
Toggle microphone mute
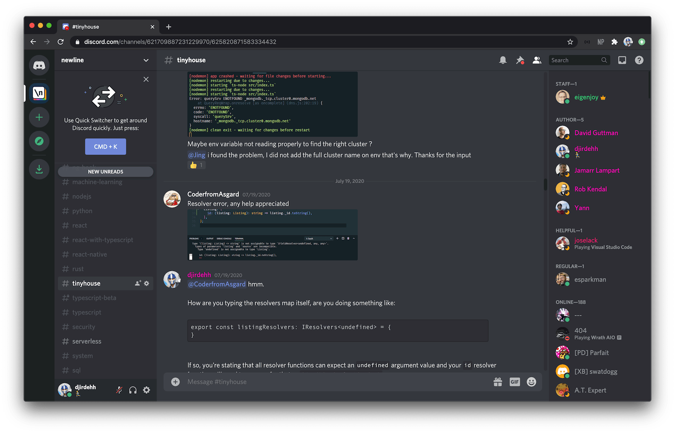click(119, 390)
